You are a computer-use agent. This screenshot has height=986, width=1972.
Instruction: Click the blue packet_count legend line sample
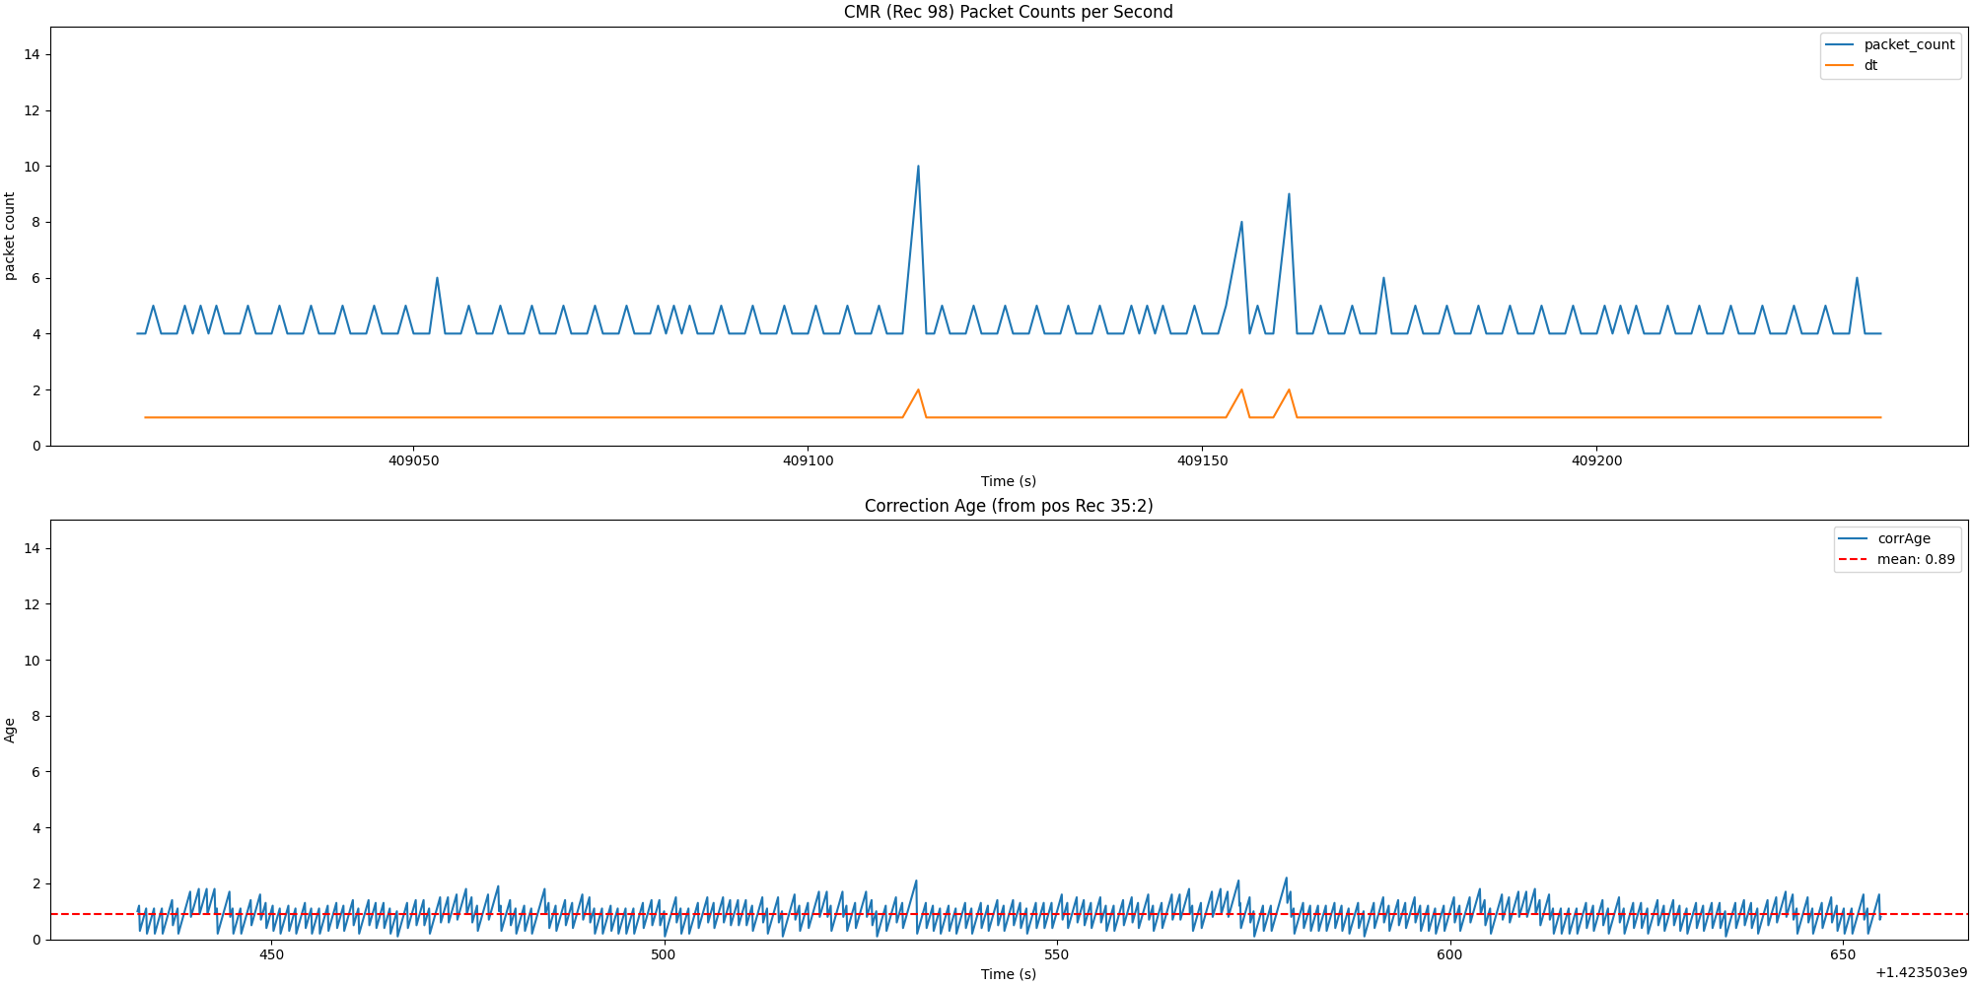pyautogui.click(x=1840, y=44)
